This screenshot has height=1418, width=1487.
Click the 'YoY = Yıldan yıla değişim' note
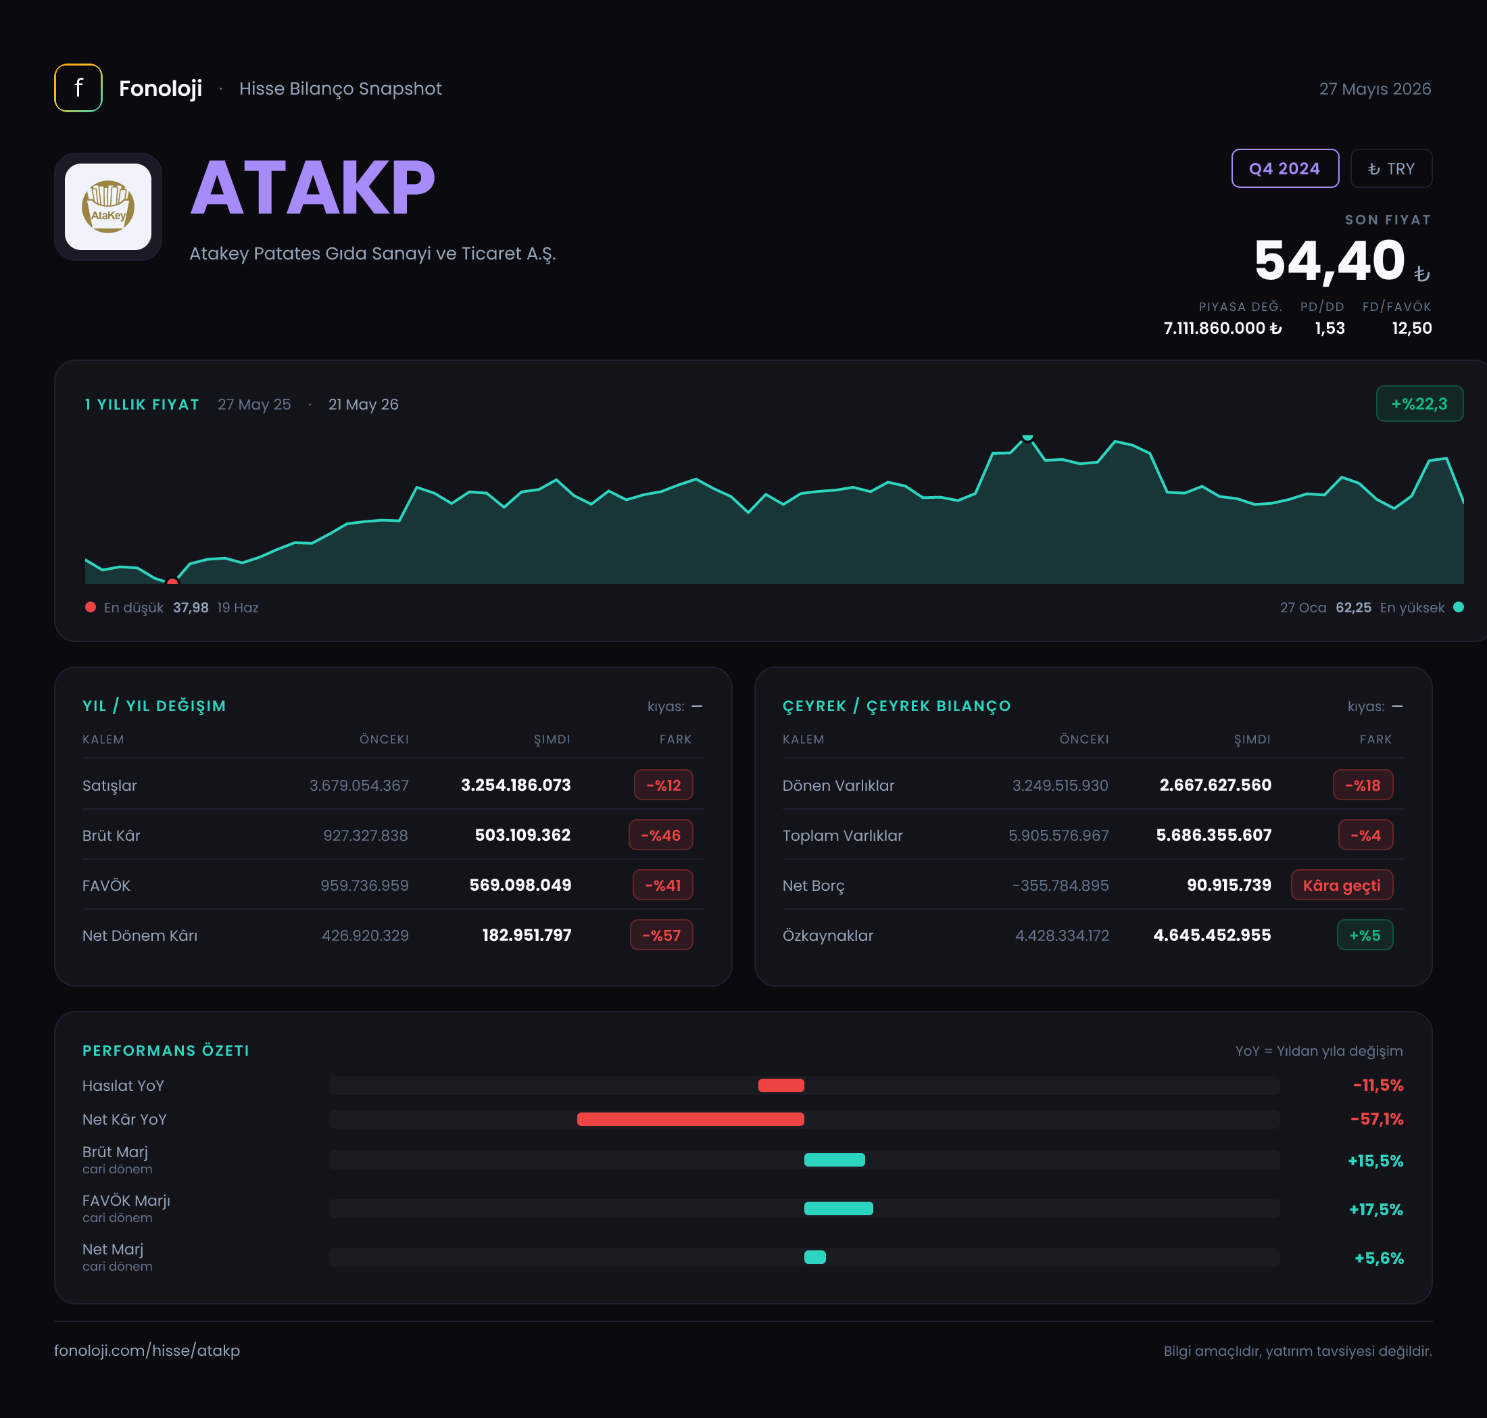1319,1050
